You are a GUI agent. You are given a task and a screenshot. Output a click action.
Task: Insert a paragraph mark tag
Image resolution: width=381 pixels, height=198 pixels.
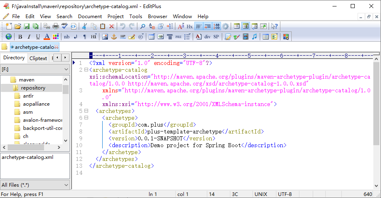pyautogui.click(x=84, y=37)
